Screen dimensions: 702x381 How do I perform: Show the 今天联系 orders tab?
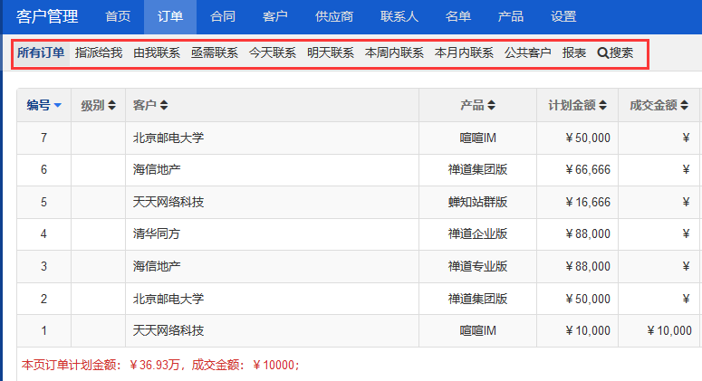pos(273,52)
